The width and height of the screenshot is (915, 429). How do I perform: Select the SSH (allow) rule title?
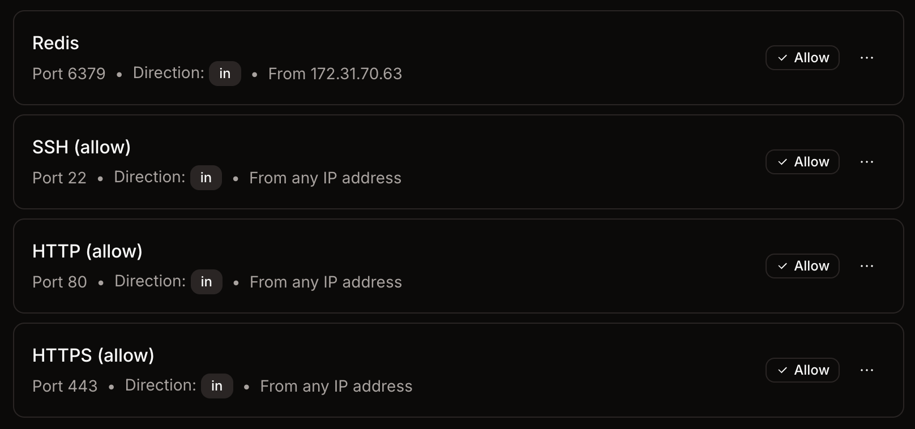(82, 147)
